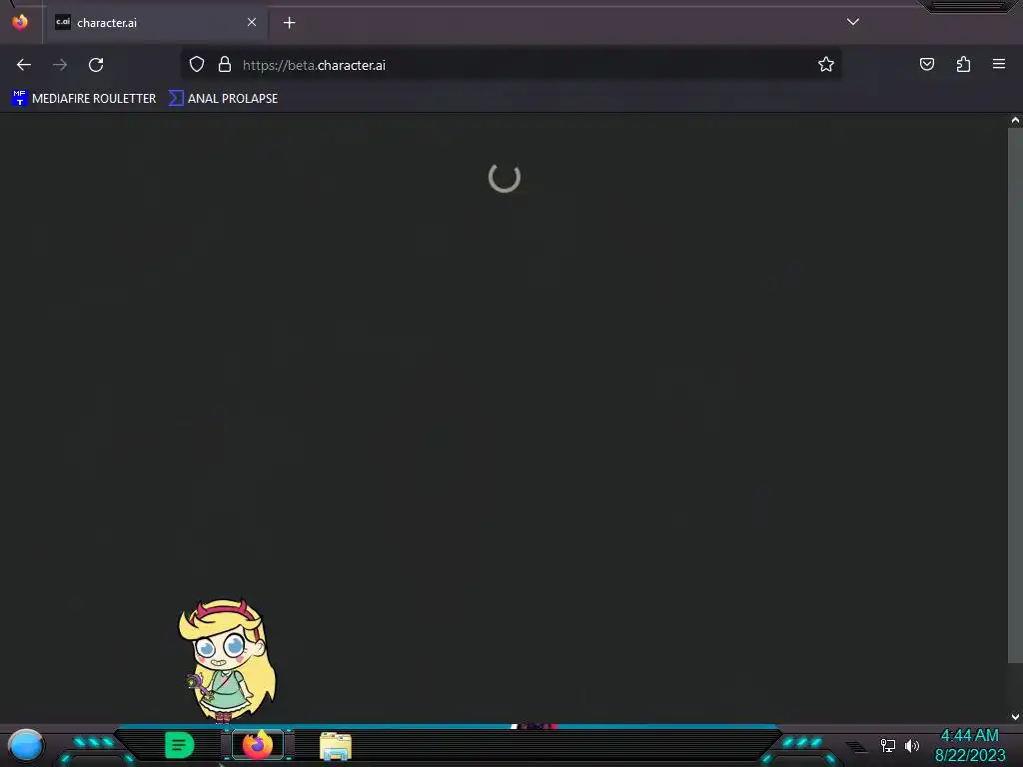The image size is (1023, 767).
Task: Select the character.ai tab
Action: click(x=155, y=23)
